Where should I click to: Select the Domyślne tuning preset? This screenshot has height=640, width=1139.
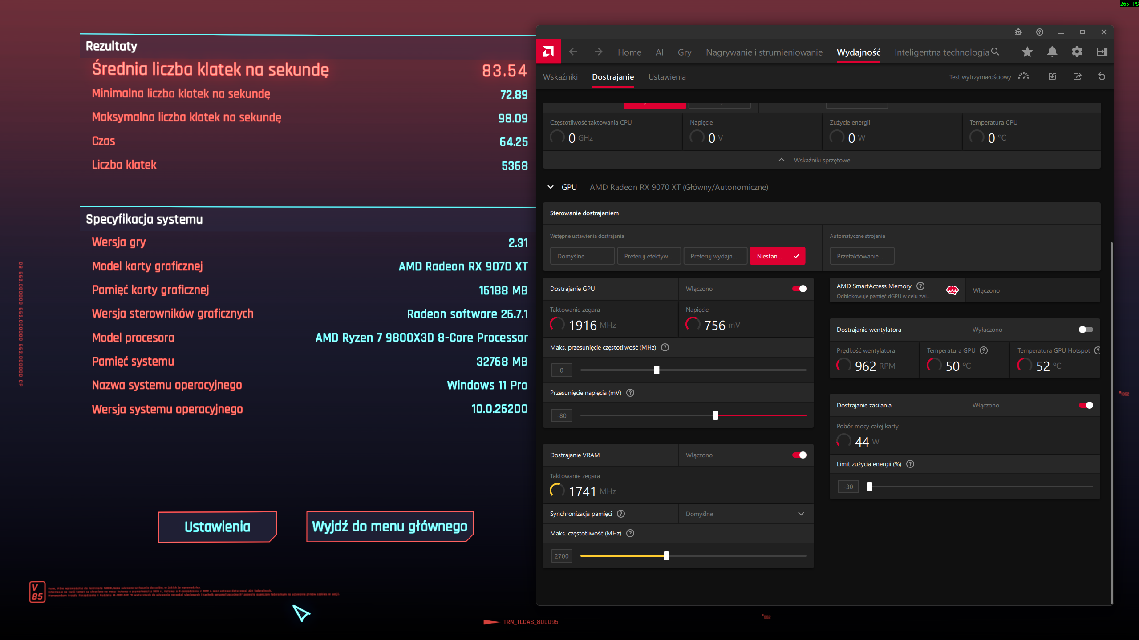click(582, 256)
